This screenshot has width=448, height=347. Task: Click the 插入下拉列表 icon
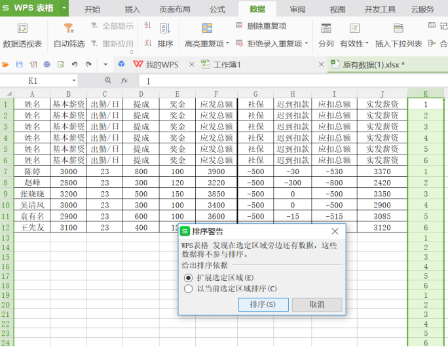(398, 29)
